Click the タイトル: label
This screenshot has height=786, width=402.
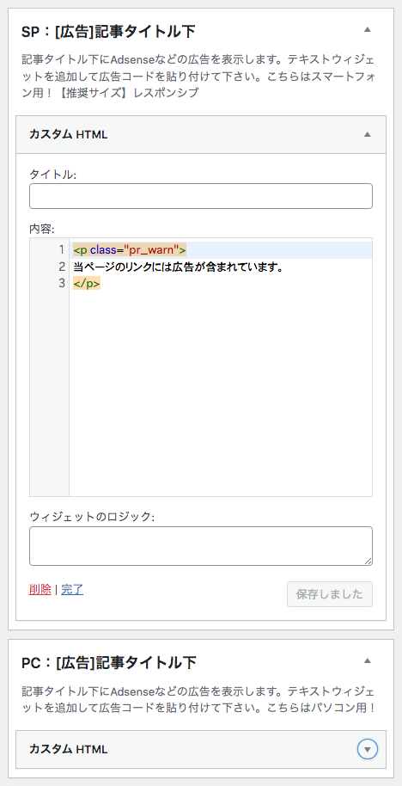[52, 174]
